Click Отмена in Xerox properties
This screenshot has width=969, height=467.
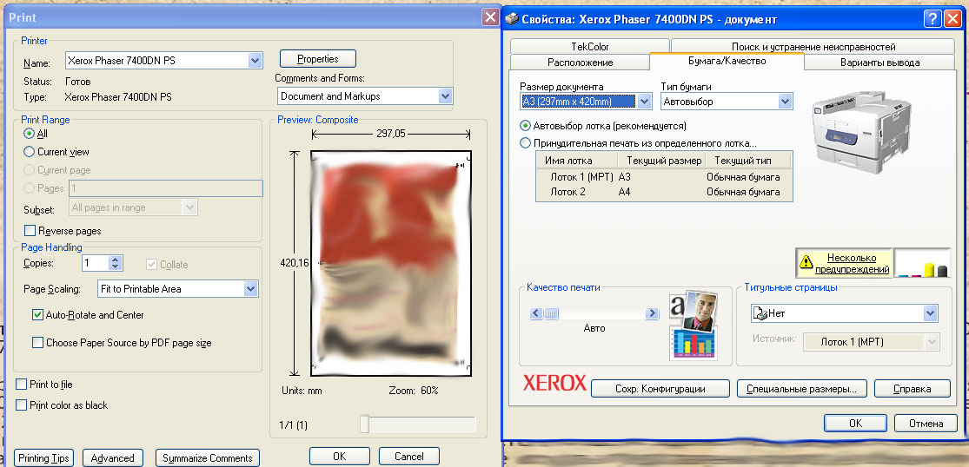(x=926, y=424)
